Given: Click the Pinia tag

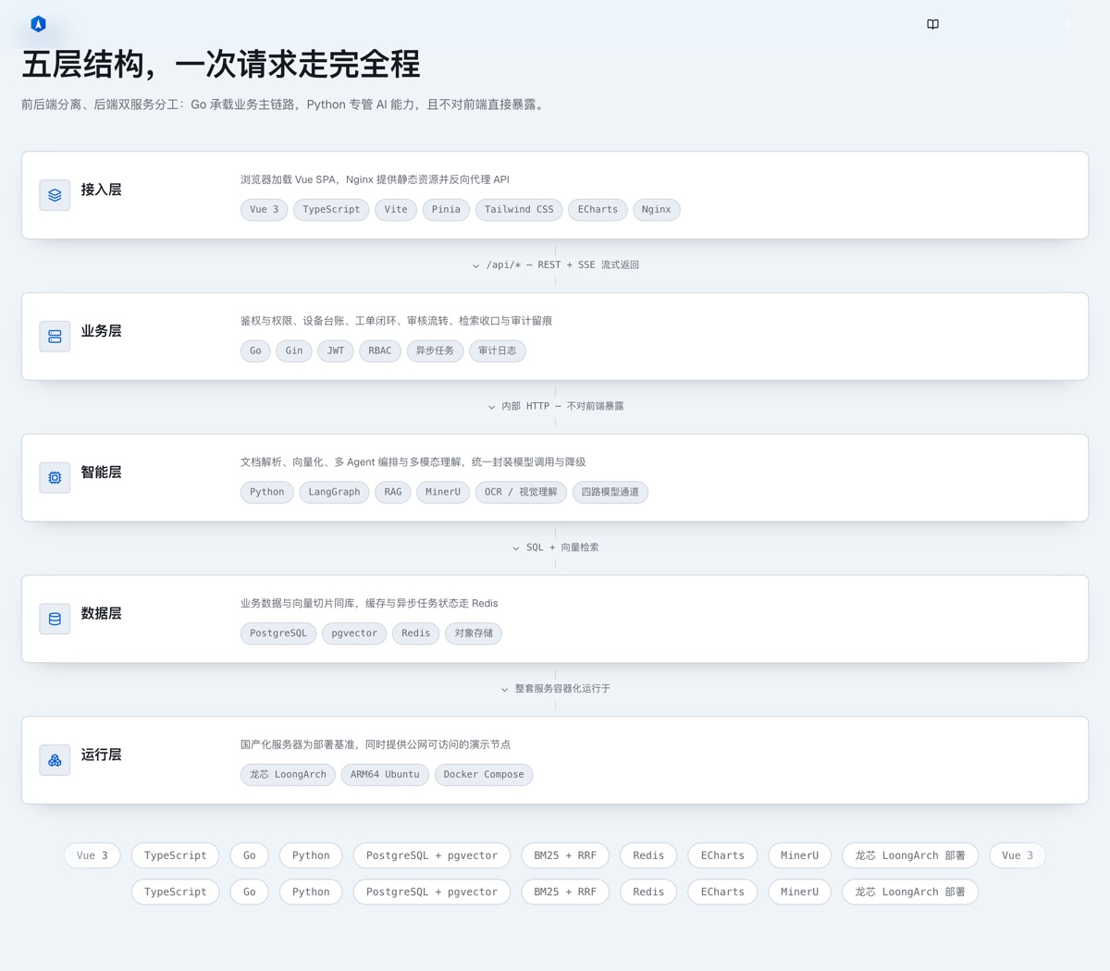Looking at the screenshot, I should coord(446,210).
